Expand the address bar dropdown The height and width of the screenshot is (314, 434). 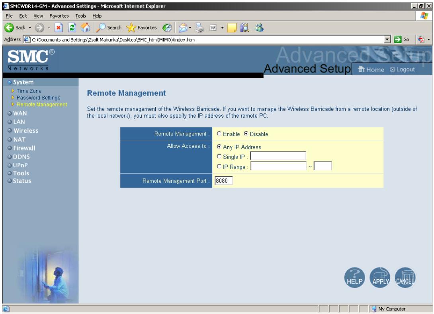(387, 39)
